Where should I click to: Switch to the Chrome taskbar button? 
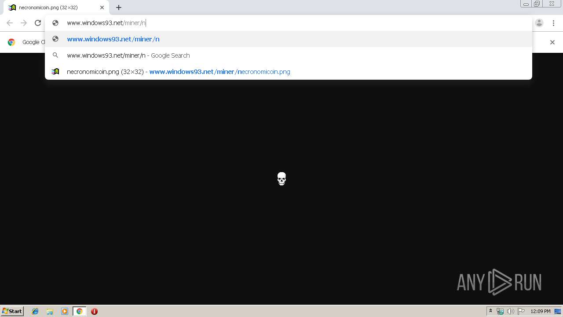(x=79, y=311)
